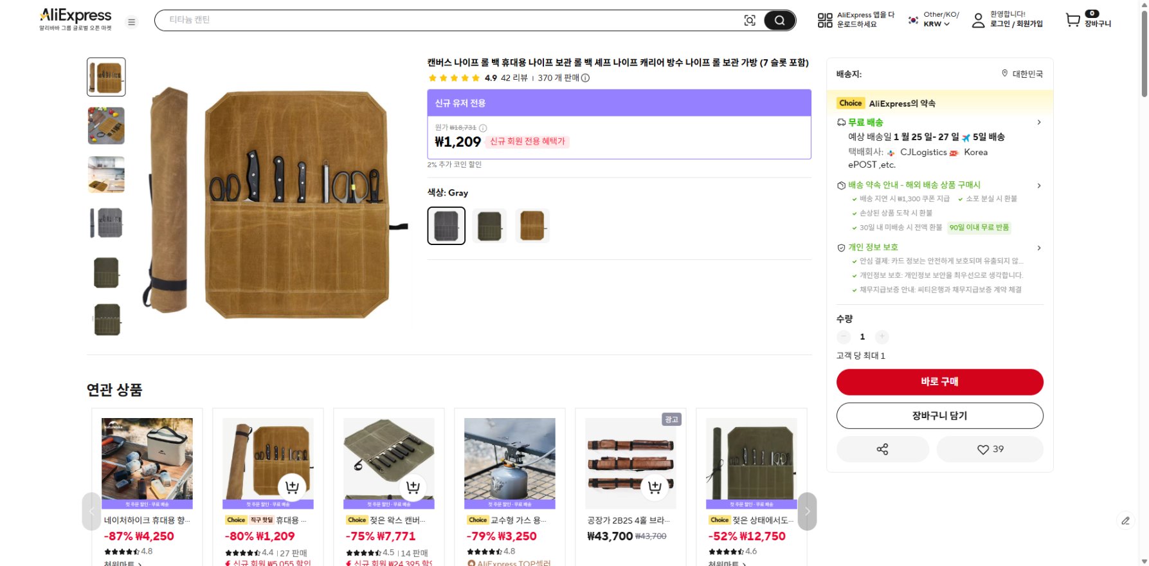Select the brown color variant
Image resolution: width=1149 pixels, height=566 pixels.
[x=532, y=226]
